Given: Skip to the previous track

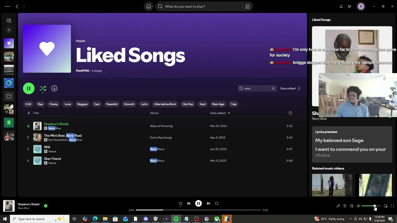Looking at the screenshot, I should coord(189,203).
